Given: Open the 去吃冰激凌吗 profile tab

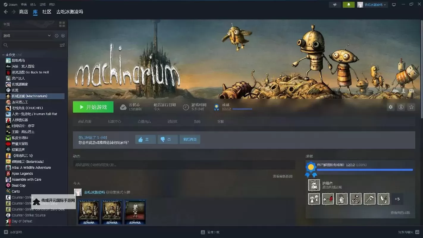Looking at the screenshot, I should coord(70,12).
